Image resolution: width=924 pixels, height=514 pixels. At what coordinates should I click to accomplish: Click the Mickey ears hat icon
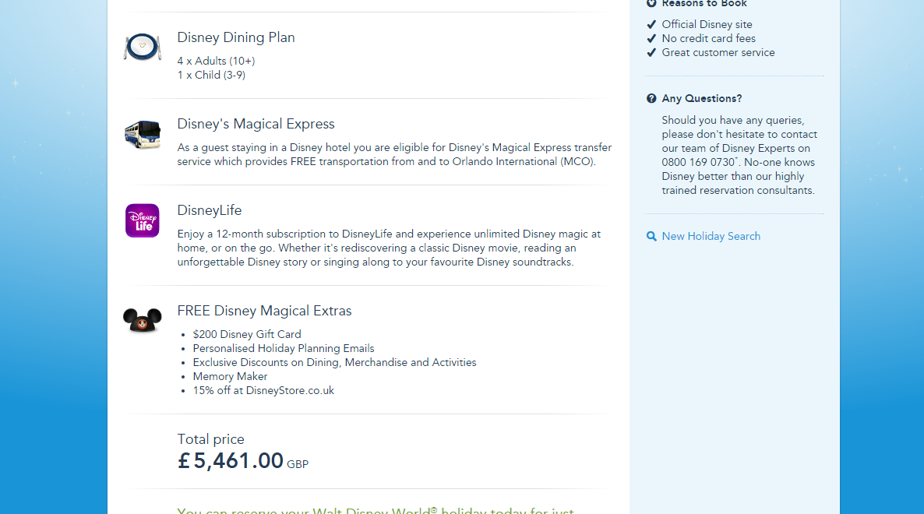pyautogui.click(x=142, y=320)
